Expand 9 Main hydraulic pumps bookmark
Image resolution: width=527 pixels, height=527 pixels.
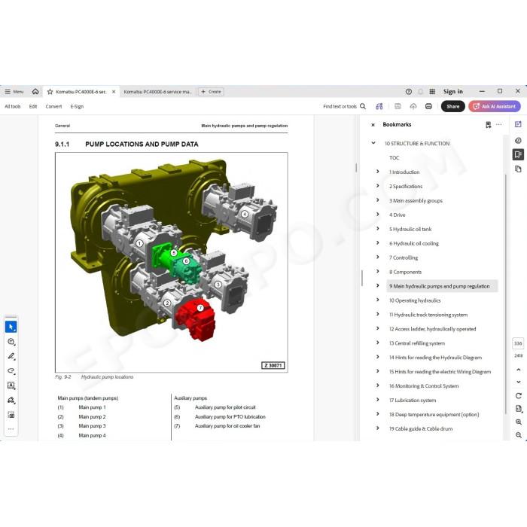pos(378,285)
